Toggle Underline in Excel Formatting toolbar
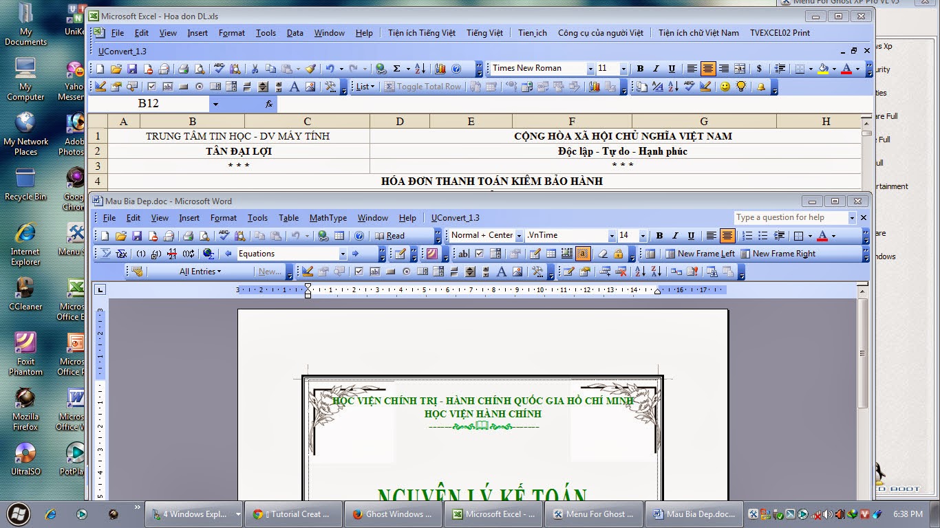Image resolution: width=940 pixels, height=528 pixels. pos(672,69)
